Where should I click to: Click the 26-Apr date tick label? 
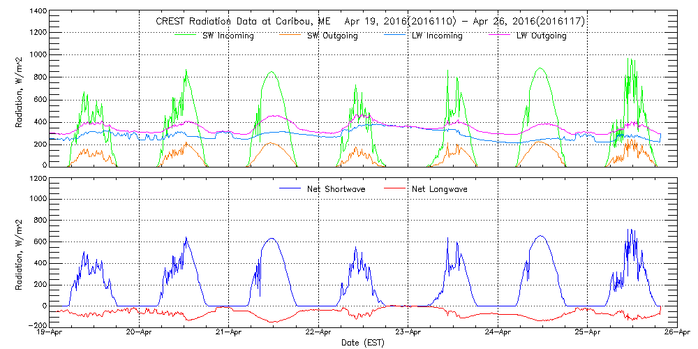tap(676, 334)
